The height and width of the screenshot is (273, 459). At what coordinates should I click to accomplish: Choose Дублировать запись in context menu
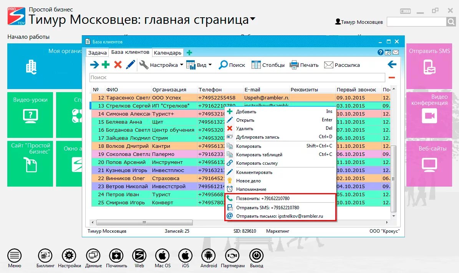coord(280,137)
